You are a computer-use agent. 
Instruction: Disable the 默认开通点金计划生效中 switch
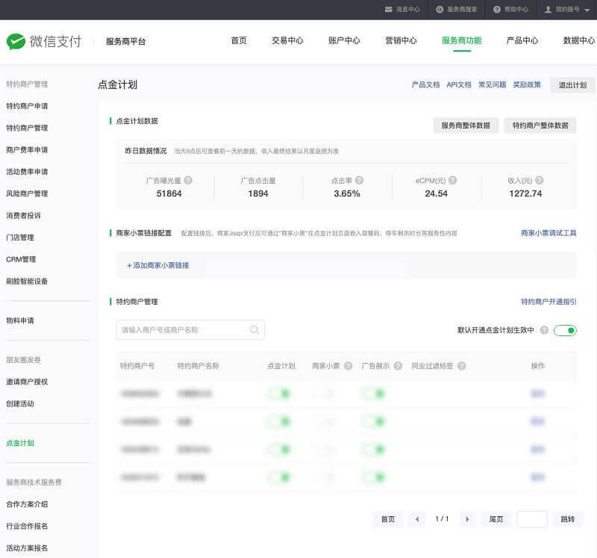[x=565, y=329]
